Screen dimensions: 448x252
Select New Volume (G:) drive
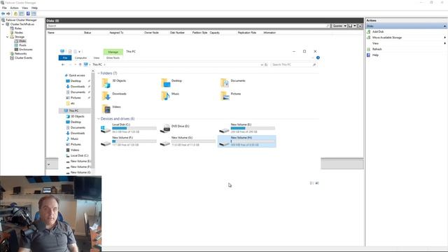[x=188, y=141]
